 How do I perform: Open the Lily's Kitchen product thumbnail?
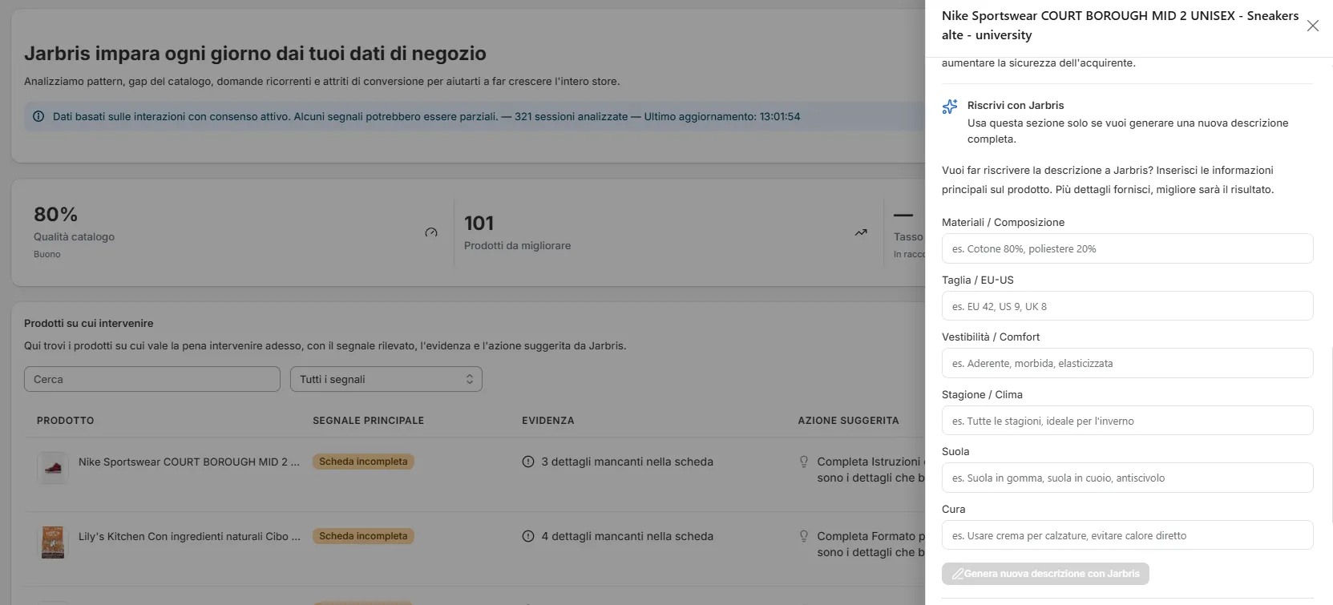click(53, 542)
